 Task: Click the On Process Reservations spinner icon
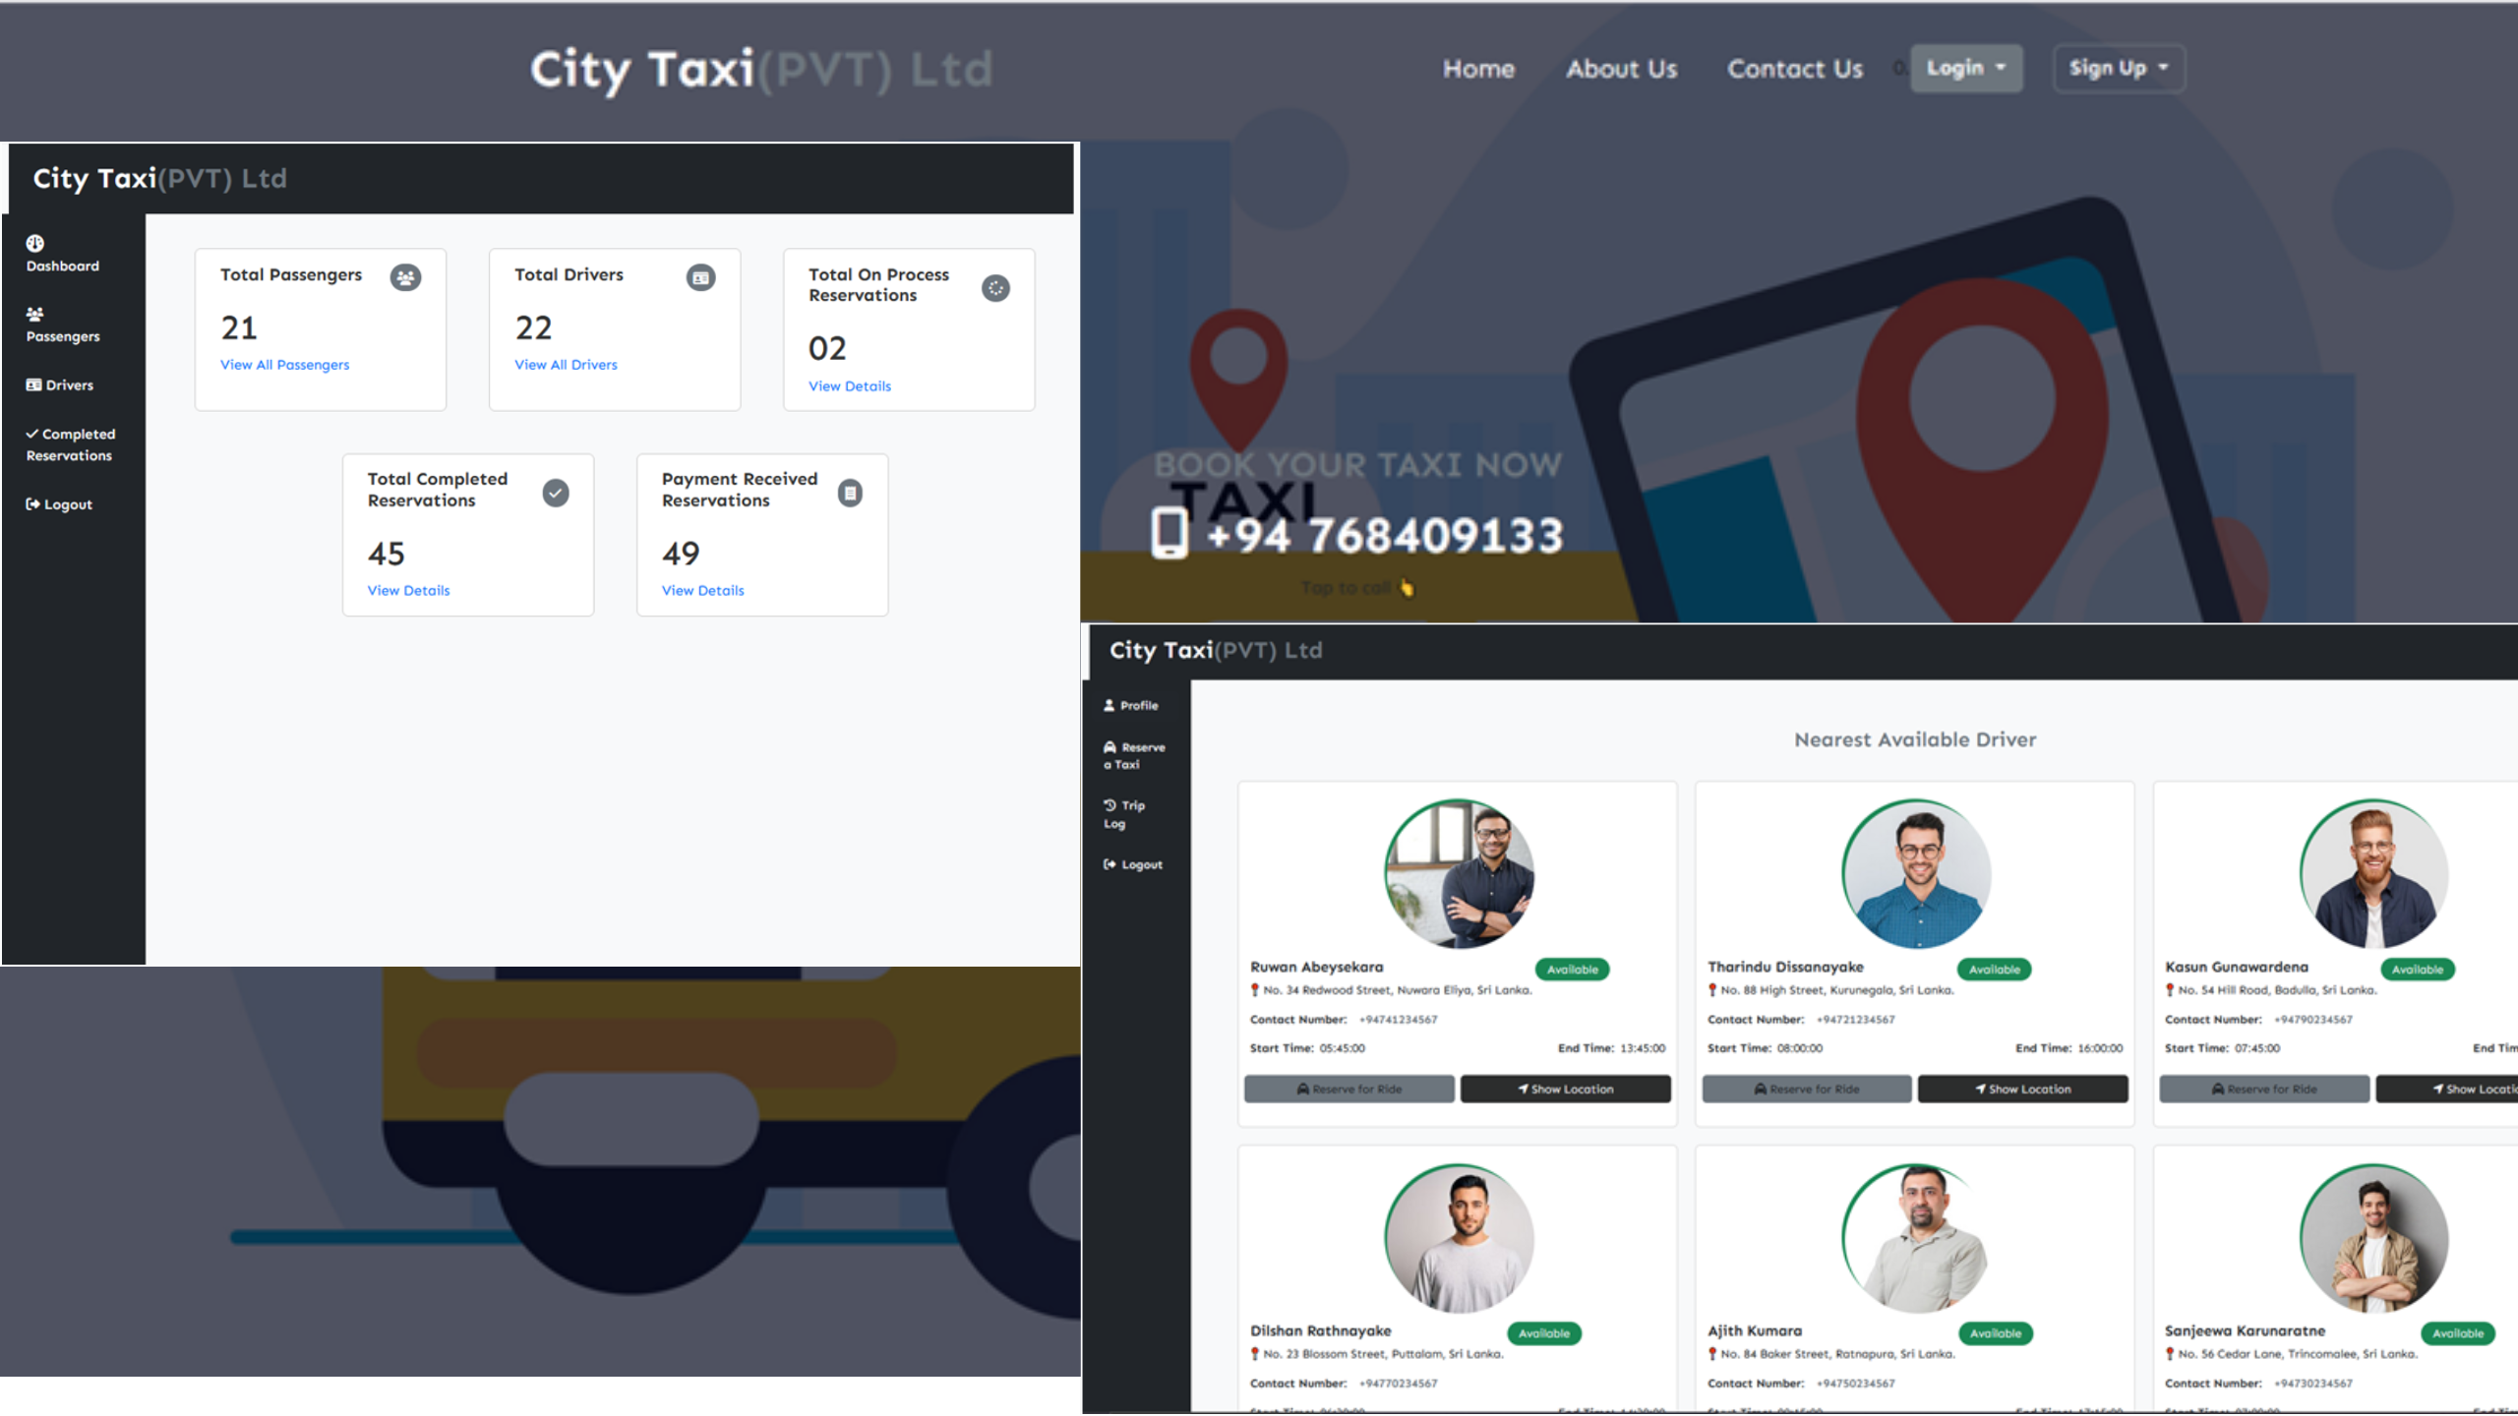pyautogui.click(x=995, y=288)
